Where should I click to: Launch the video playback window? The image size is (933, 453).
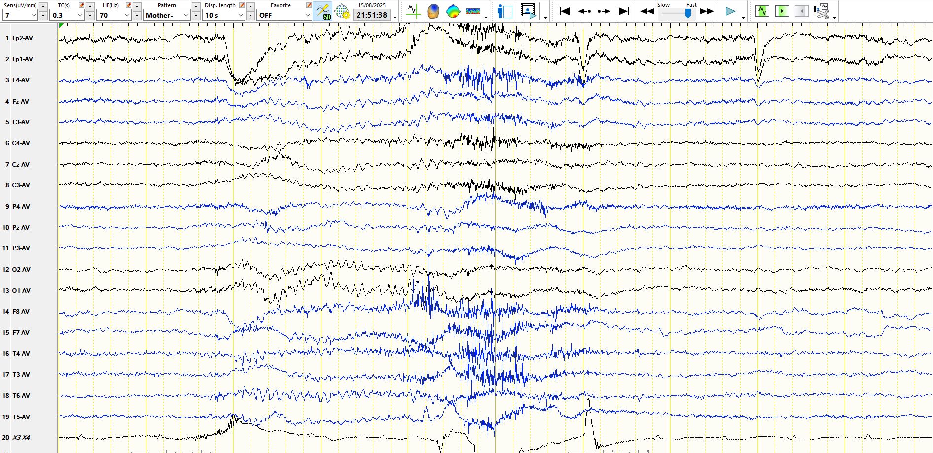(528, 11)
